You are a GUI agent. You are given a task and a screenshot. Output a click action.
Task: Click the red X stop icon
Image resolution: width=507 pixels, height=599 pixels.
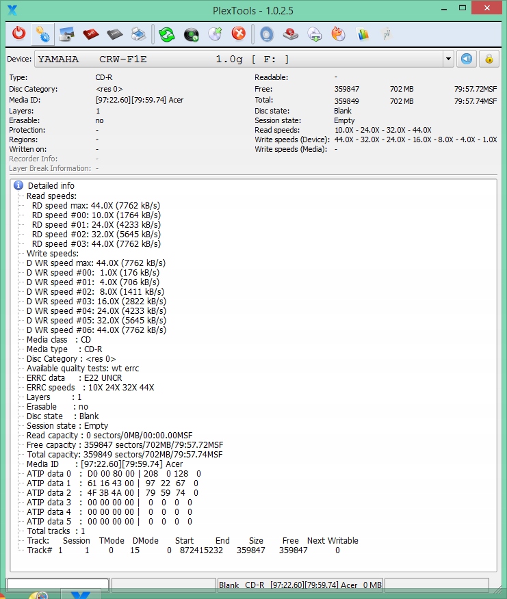coord(239,34)
